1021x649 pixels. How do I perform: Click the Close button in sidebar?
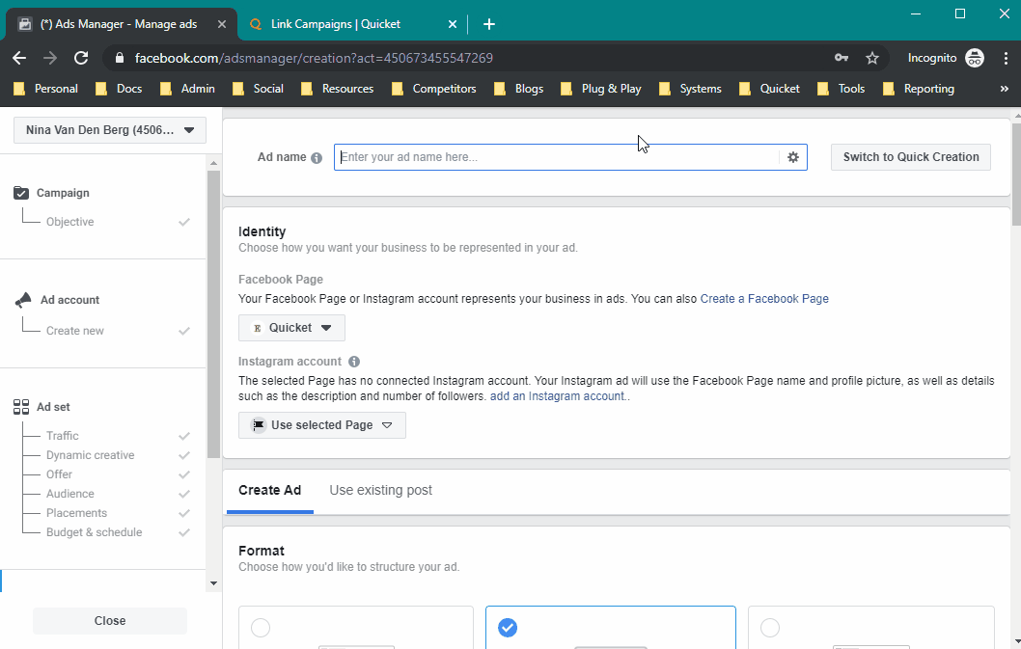(110, 621)
